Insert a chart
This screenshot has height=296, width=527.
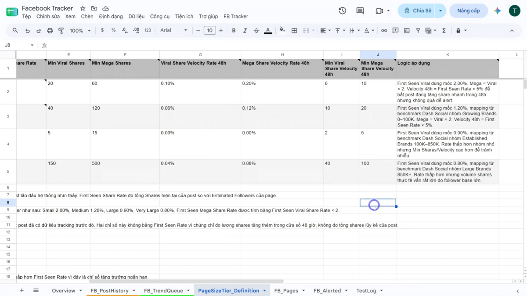407,30
